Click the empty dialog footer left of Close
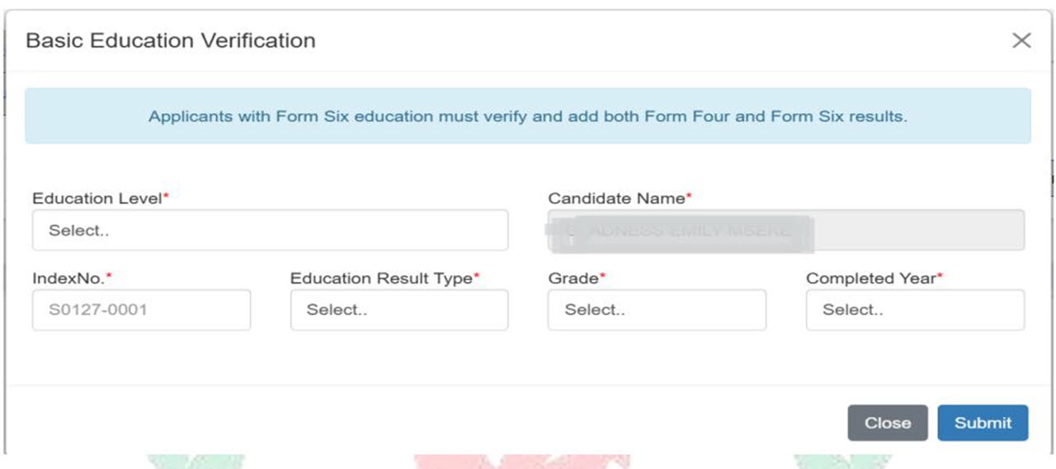1056x469 pixels. click(x=412, y=422)
